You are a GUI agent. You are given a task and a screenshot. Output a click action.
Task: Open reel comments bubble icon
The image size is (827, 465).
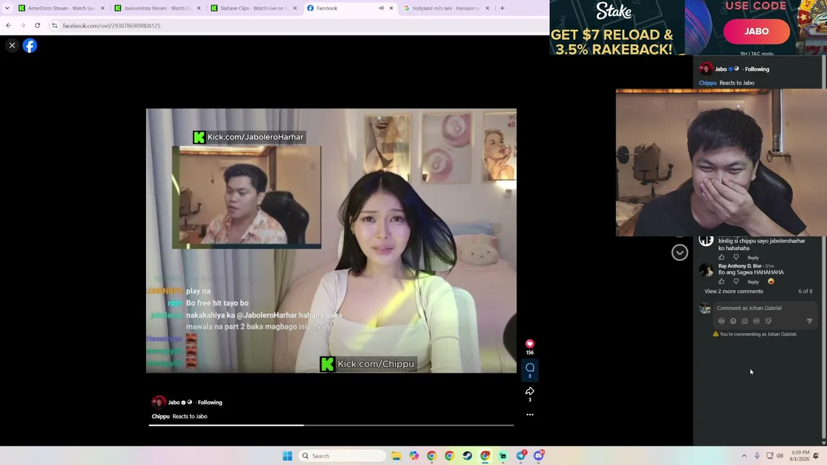(x=530, y=367)
